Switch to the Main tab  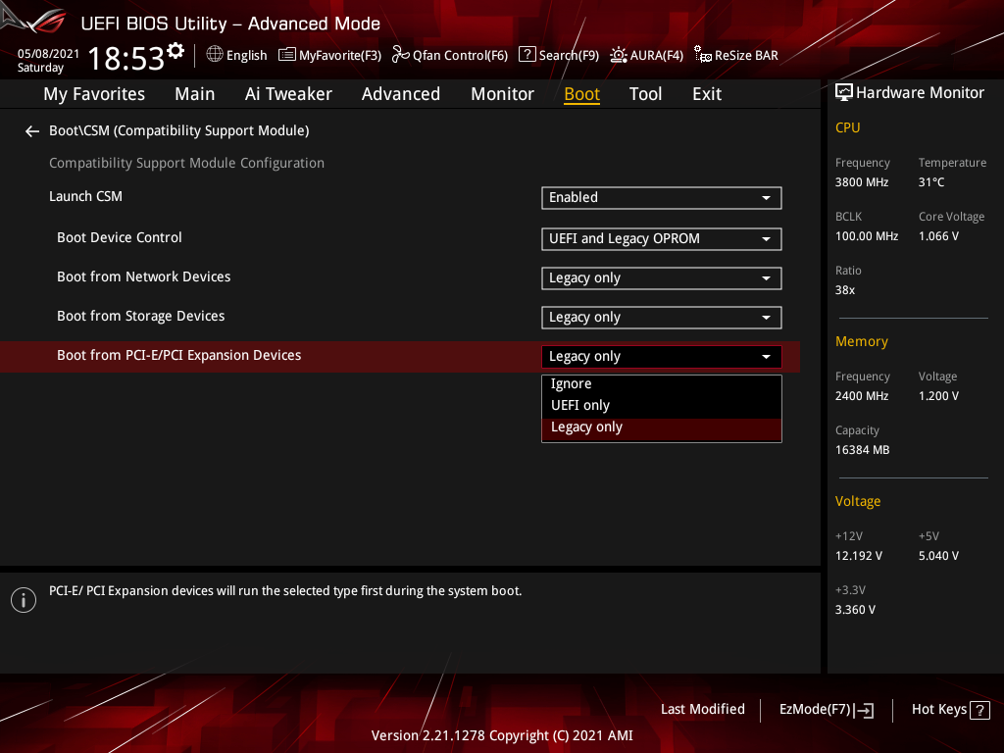click(x=195, y=94)
